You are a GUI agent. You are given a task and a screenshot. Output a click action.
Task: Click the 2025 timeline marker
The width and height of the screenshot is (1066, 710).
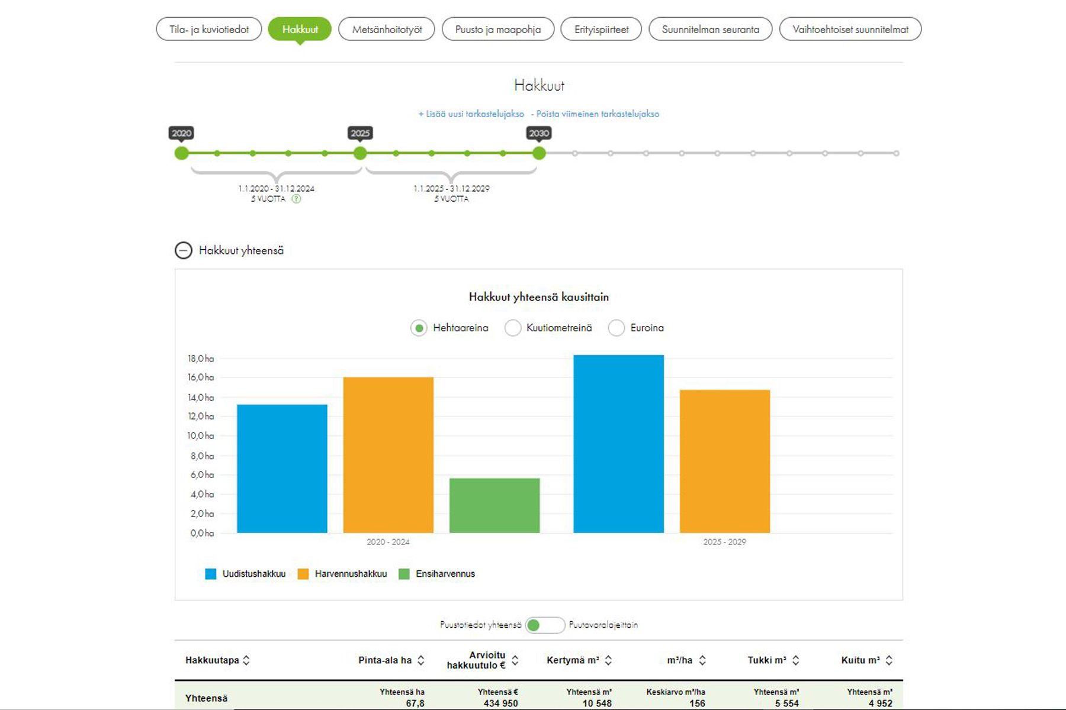click(360, 153)
